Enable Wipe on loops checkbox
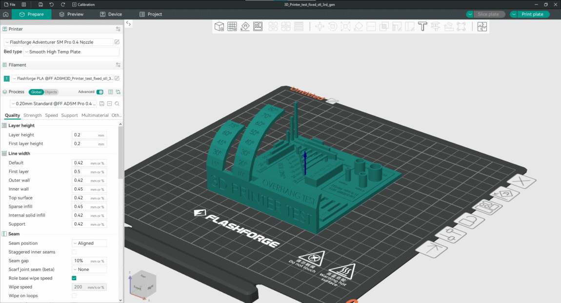561x303 pixels. click(x=74, y=296)
